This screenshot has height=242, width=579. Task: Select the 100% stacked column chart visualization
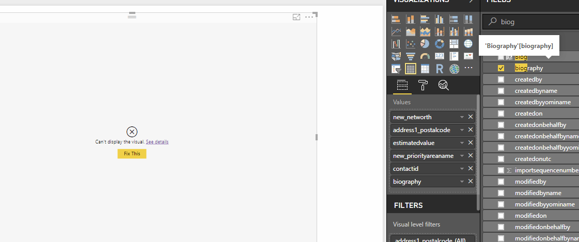coord(468,19)
